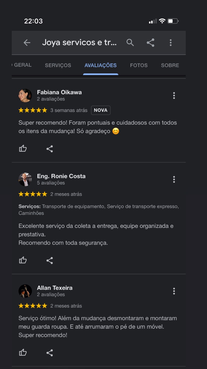Go to the Sobre tab
This screenshot has height=369, width=207.
coord(170,65)
